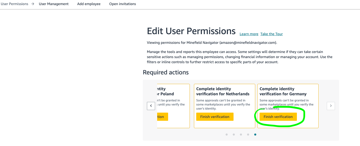The image size is (360, 146).
Task: Select the fifth, active carousel dot
Action: click(255, 135)
